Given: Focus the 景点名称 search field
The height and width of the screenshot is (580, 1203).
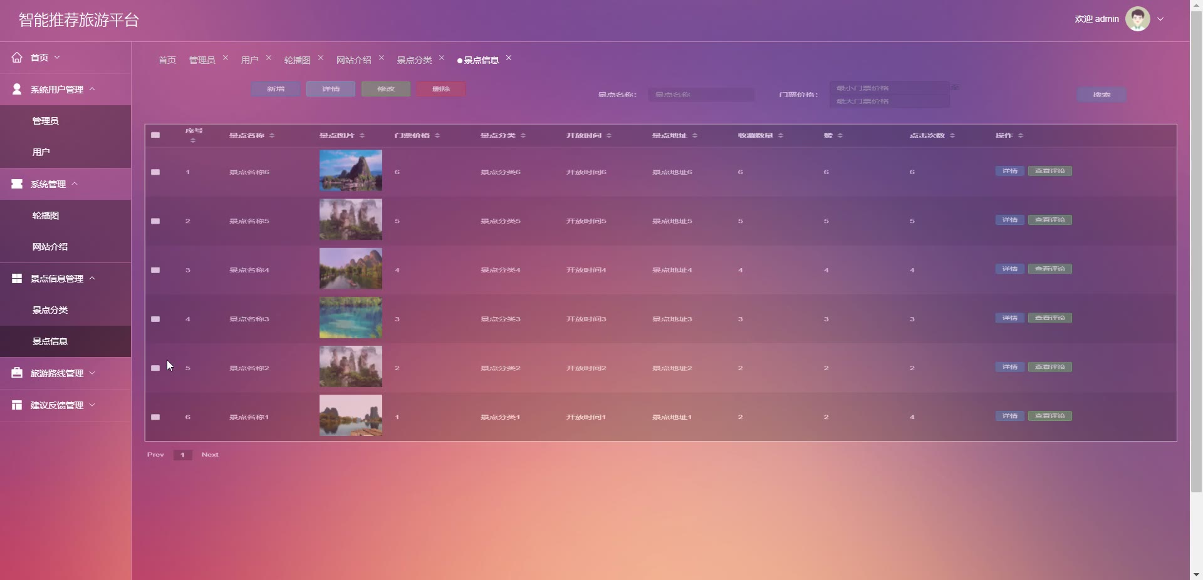Looking at the screenshot, I should coord(701,95).
